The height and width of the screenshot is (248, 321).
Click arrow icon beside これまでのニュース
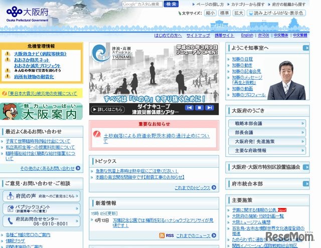click(214, 235)
